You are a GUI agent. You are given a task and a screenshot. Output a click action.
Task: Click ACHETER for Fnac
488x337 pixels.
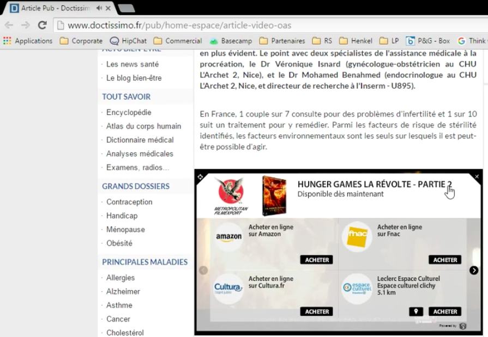click(x=445, y=260)
